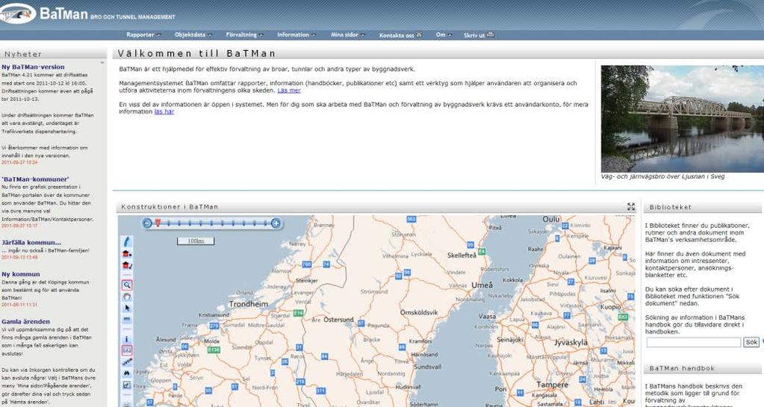Image resolution: width=764 pixels, height=407 pixels.
Task: Click the satellite view map tool
Action: (x=127, y=362)
